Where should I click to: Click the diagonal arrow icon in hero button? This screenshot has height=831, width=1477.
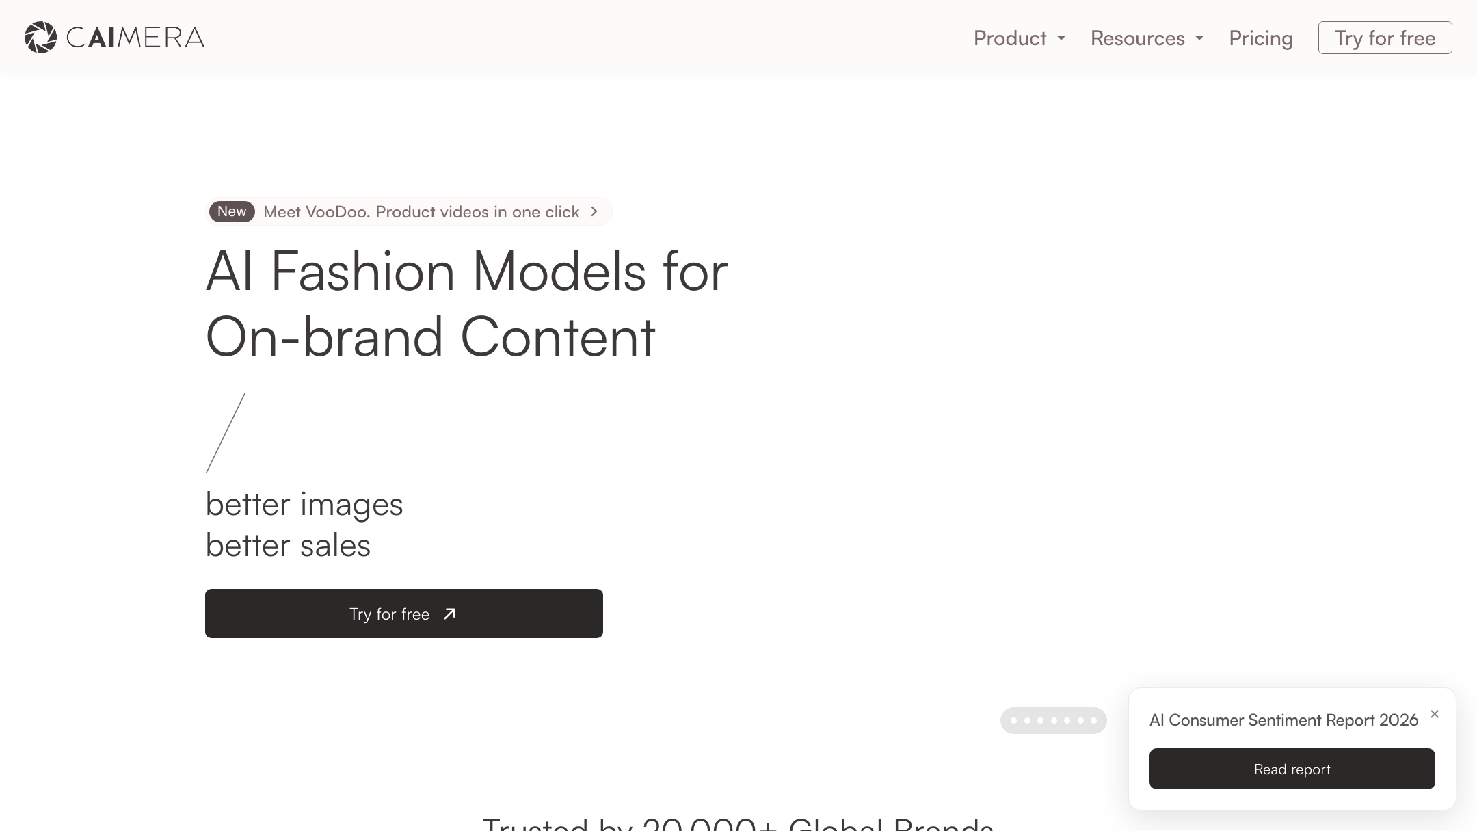pyautogui.click(x=449, y=614)
